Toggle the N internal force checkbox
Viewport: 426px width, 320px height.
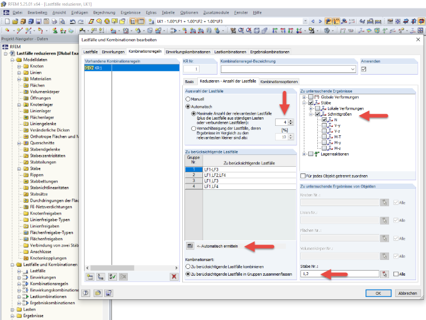click(324, 120)
